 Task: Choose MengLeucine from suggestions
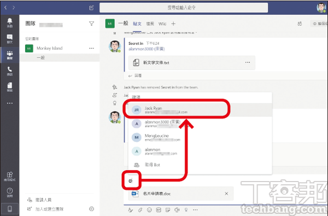pyautogui.click(x=200, y=137)
